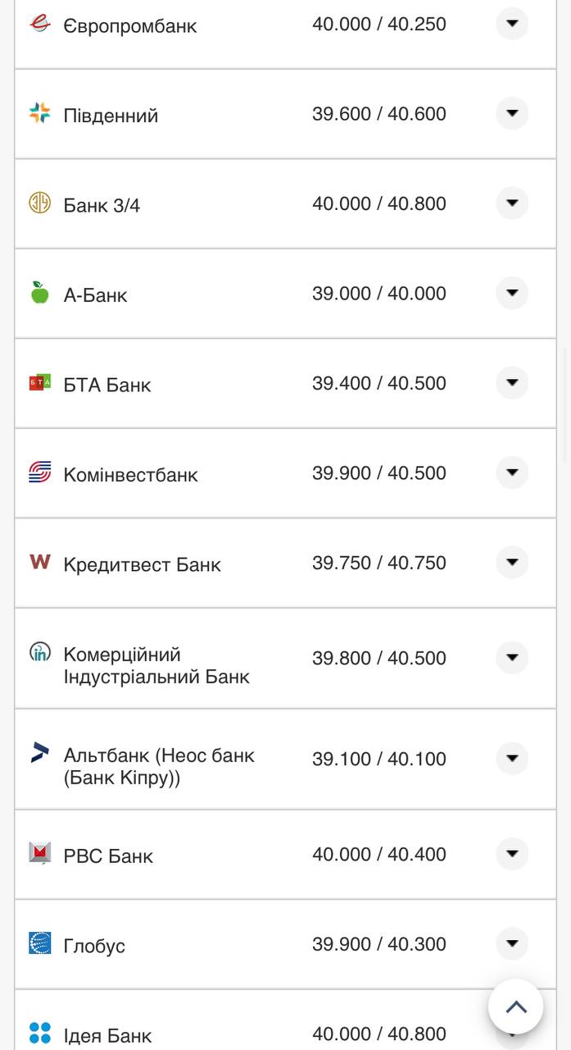Select the Південний bank colorful star icon
This screenshot has height=1050, width=571.
point(39,113)
